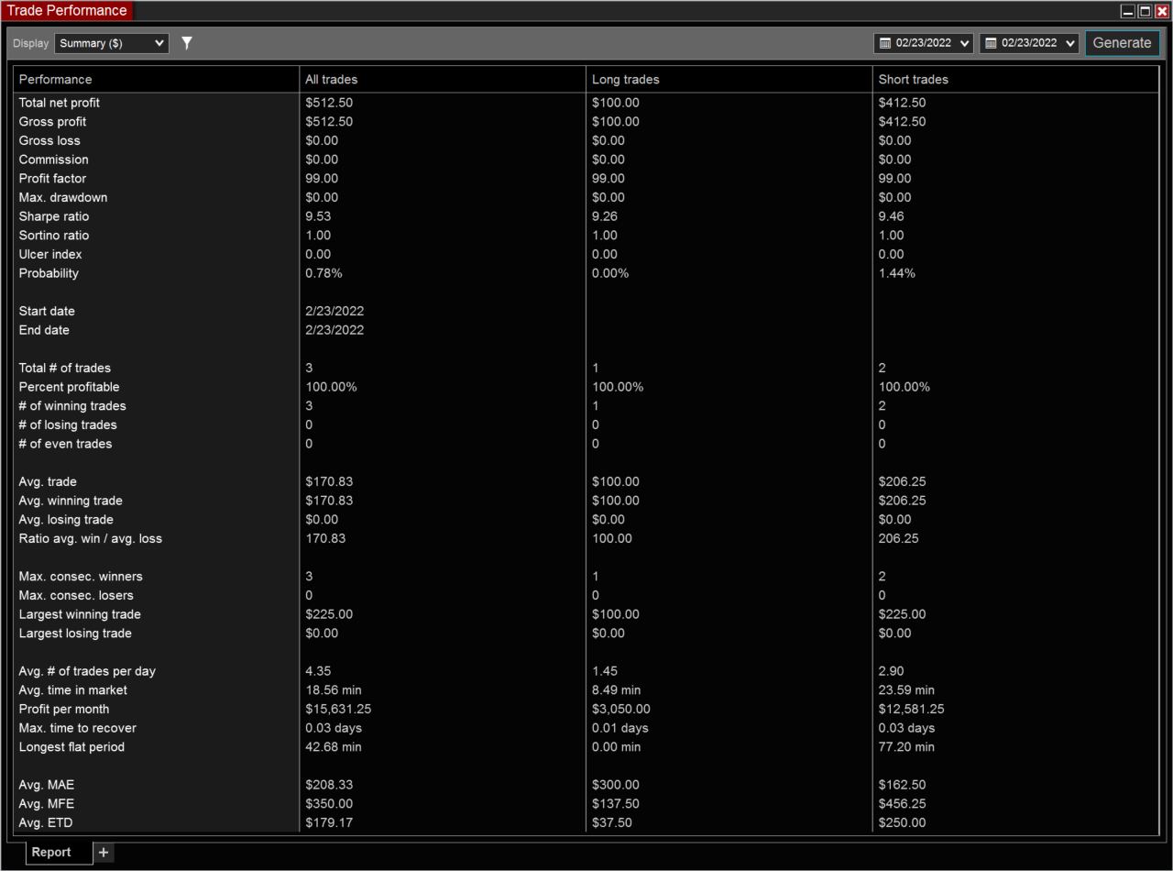The width and height of the screenshot is (1173, 871).
Task: Select the Probability row label
Action: tap(49, 273)
